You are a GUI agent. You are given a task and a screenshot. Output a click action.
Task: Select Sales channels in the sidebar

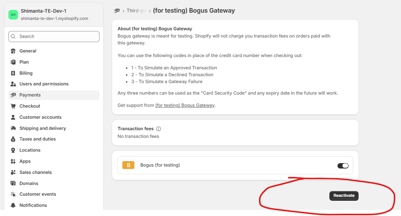pos(36,172)
